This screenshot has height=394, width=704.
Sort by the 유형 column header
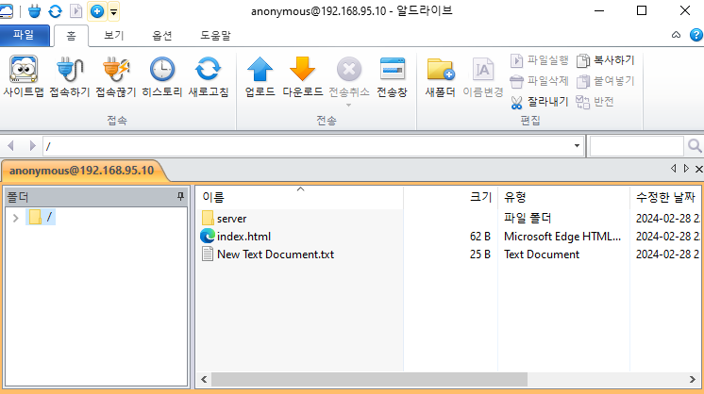point(563,197)
